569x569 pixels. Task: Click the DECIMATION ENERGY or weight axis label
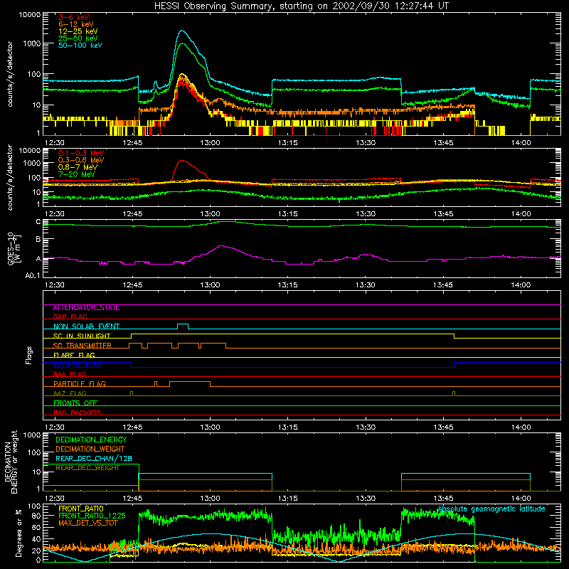tap(11, 462)
